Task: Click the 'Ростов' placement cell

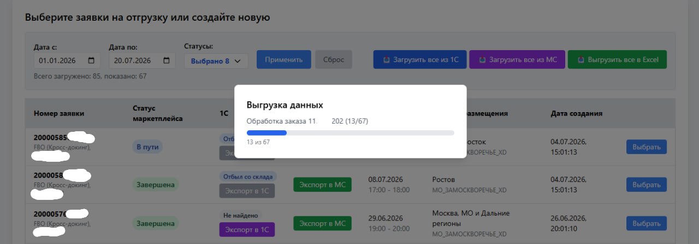Action: 443,179
